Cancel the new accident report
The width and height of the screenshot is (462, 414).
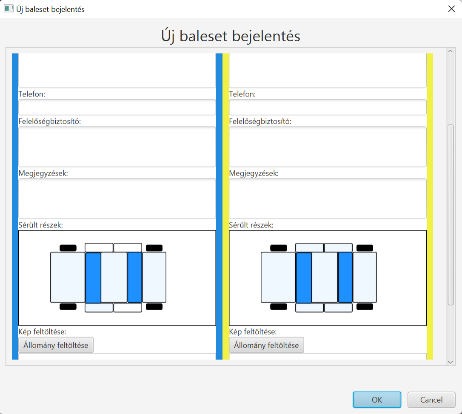click(431, 400)
